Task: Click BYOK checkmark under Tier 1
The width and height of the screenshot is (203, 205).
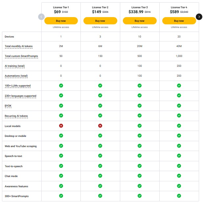Action: click(x=61, y=106)
